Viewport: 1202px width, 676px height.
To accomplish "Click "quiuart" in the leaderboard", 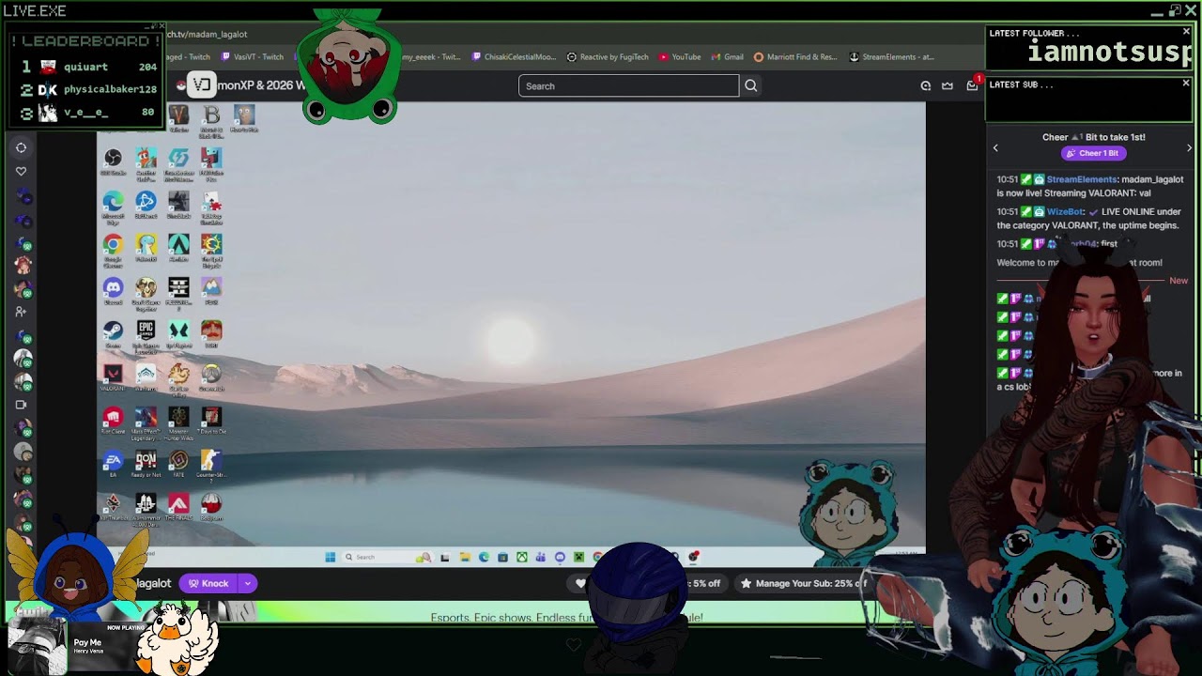I will [x=85, y=67].
